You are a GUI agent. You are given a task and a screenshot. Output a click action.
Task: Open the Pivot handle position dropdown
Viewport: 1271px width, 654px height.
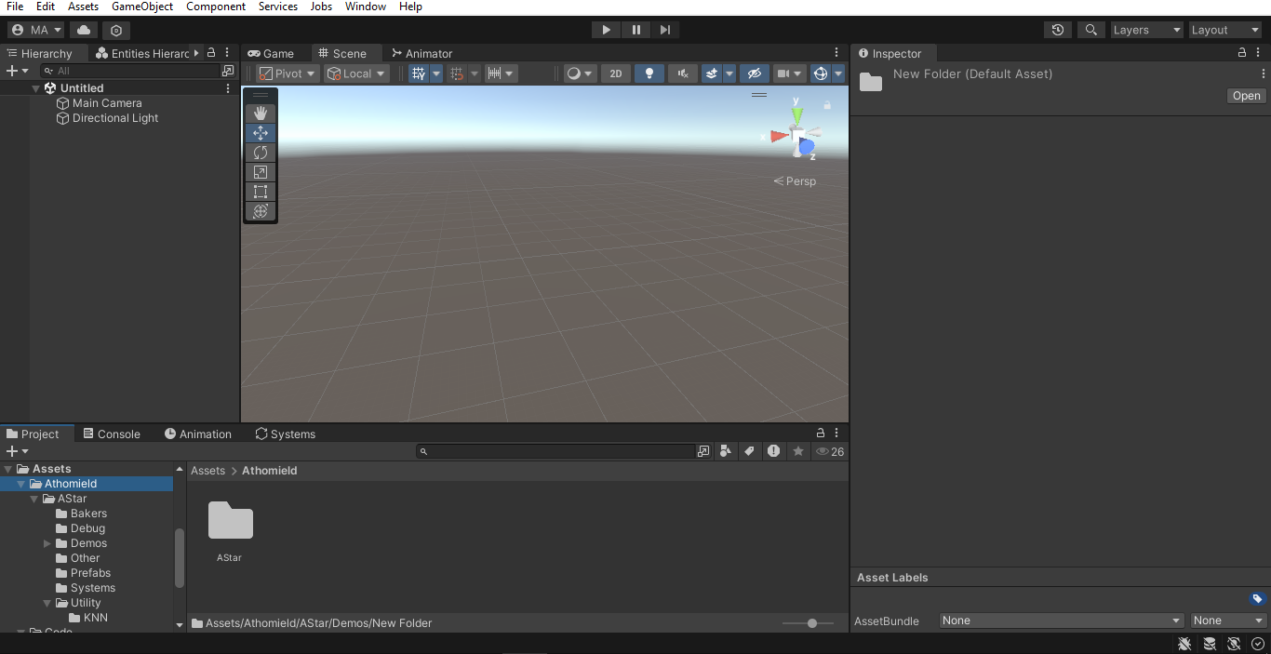tap(288, 73)
